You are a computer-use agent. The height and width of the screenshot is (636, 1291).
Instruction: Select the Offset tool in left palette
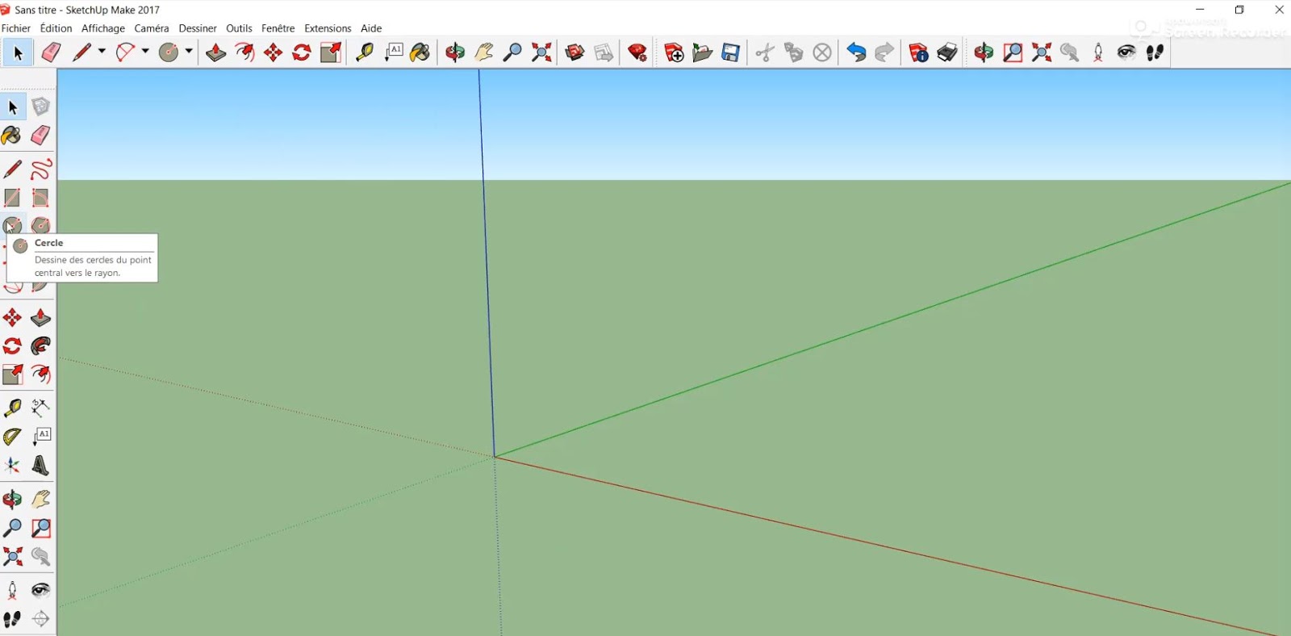pos(40,374)
